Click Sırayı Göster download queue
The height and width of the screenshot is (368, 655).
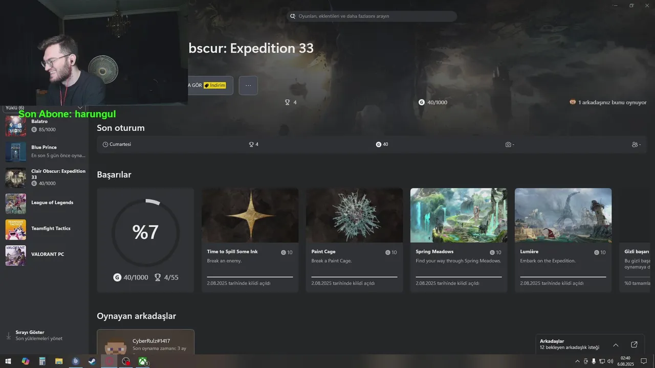[x=39, y=335]
